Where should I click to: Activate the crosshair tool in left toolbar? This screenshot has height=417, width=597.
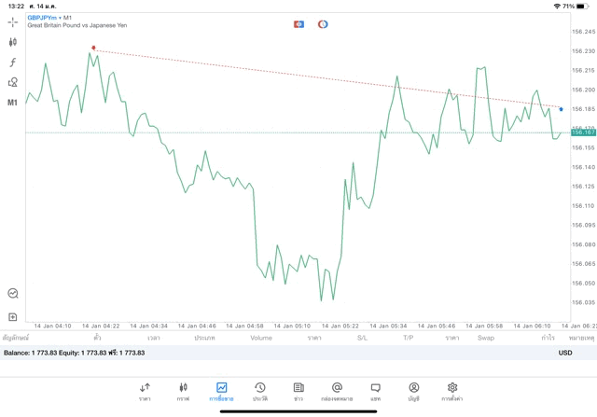(x=13, y=21)
